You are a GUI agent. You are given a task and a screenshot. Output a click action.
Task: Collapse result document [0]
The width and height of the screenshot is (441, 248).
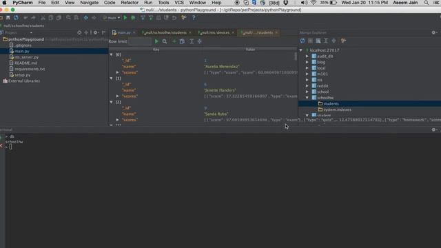point(112,54)
